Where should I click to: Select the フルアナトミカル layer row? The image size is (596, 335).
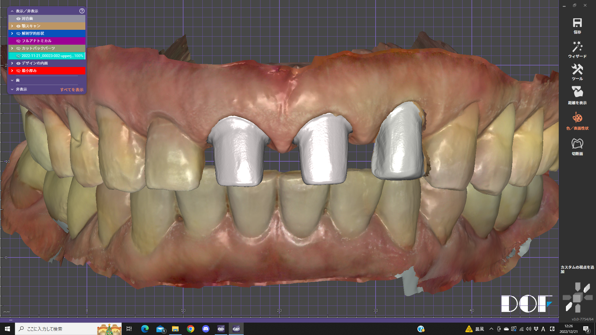(36, 41)
